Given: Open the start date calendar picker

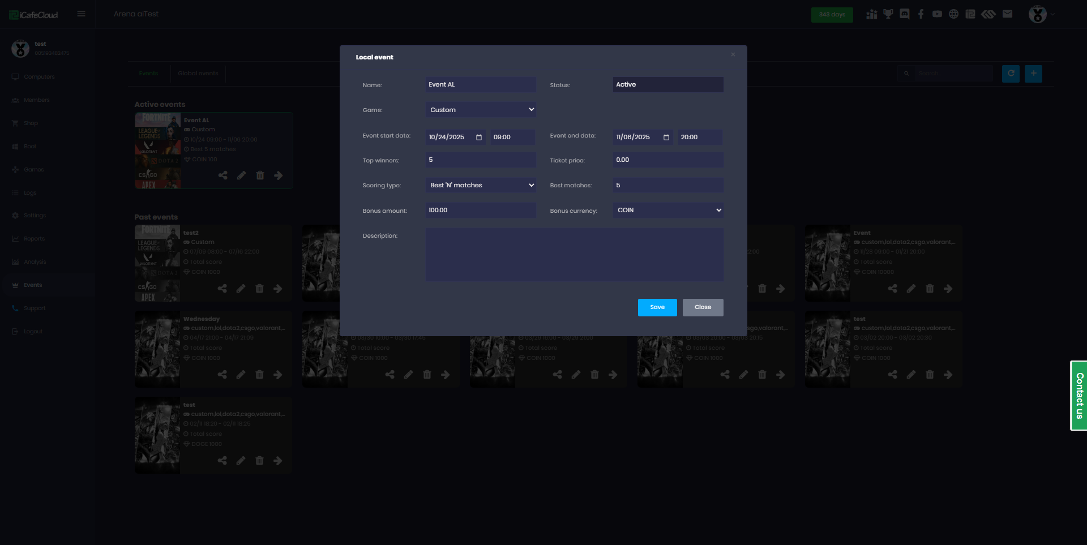Looking at the screenshot, I should tap(479, 138).
